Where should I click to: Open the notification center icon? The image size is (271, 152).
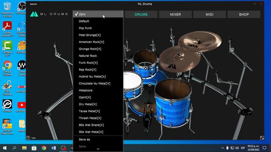tap(264, 148)
